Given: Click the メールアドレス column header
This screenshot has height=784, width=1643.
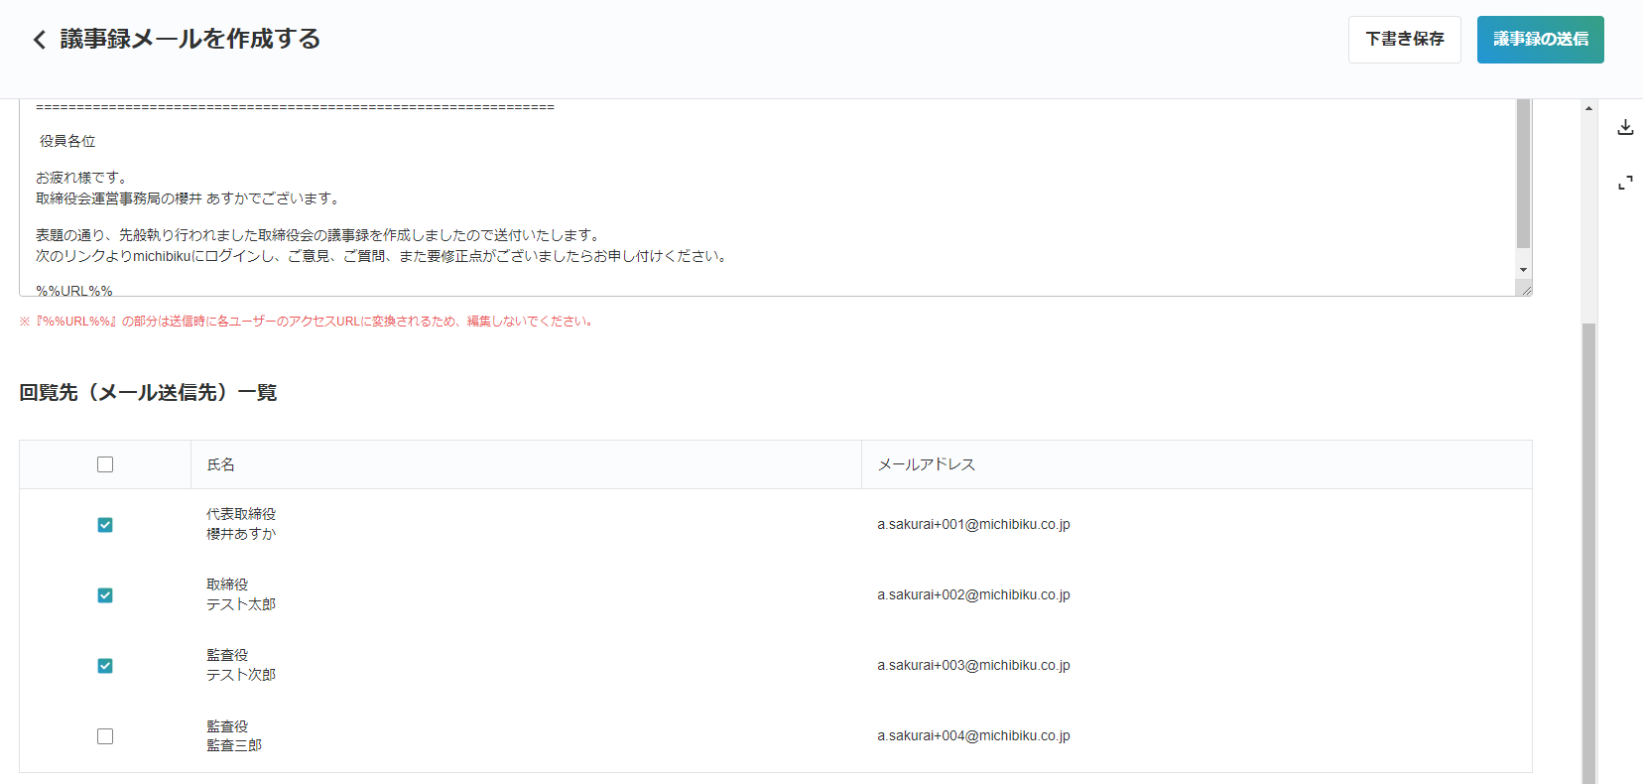Looking at the screenshot, I should (x=926, y=464).
